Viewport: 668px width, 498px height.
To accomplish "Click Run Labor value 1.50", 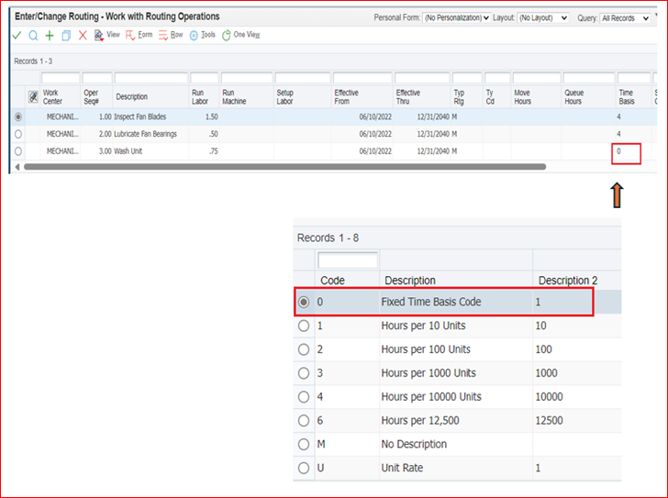I will click(x=212, y=116).
